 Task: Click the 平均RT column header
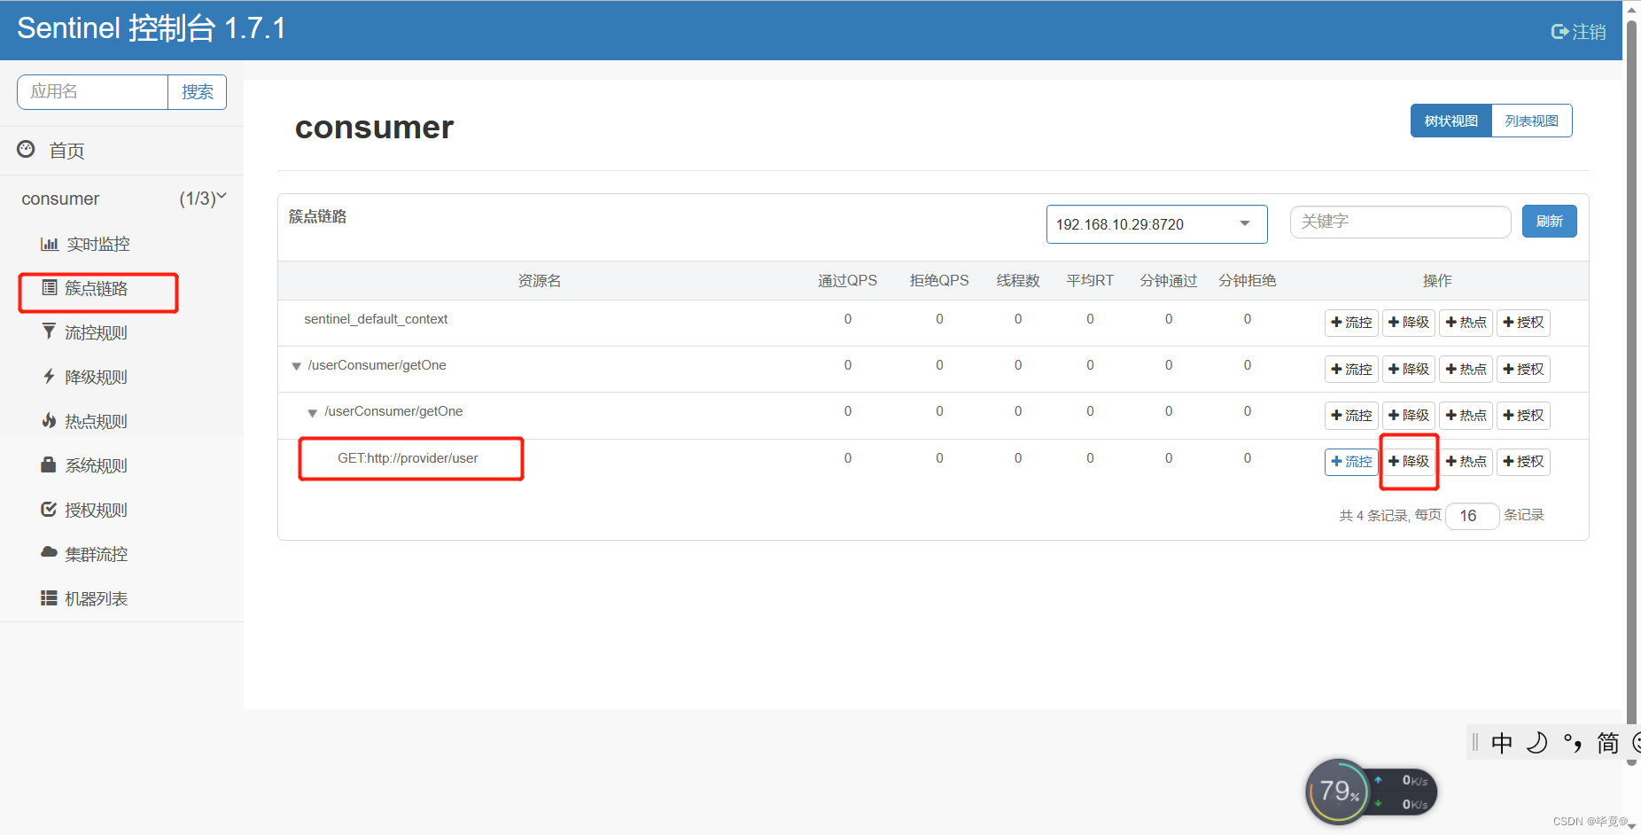(1090, 281)
